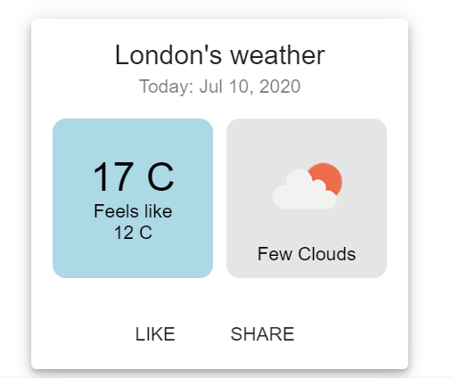Click the cloud-and-sun weather icon
Viewport: 452px width, 378px height.
[x=308, y=186]
